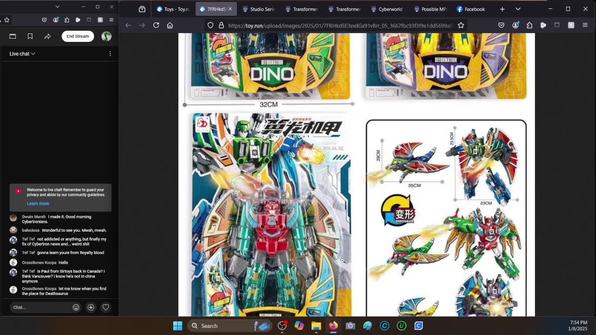Screen dimensions: 596x335
Task: Focus the Chat message input field
Action: [x=41, y=307]
